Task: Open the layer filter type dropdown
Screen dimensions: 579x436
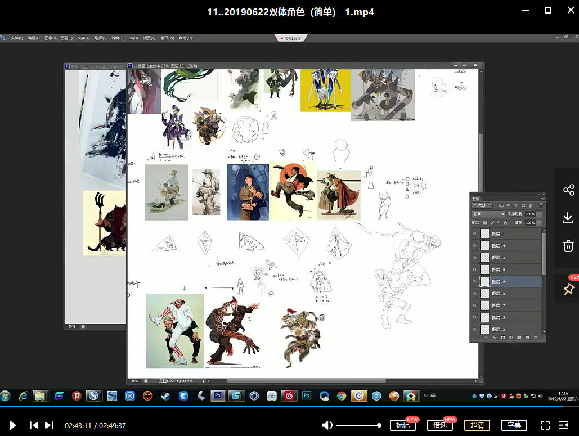Action: coord(482,205)
